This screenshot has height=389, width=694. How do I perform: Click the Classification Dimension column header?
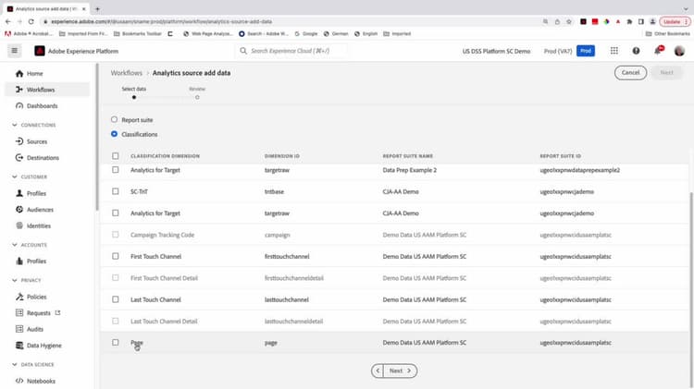pyautogui.click(x=165, y=156)
